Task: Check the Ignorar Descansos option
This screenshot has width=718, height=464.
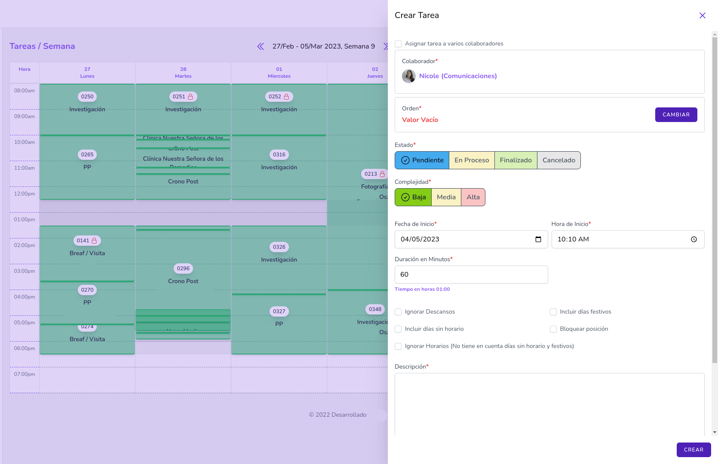Action: 399,312
